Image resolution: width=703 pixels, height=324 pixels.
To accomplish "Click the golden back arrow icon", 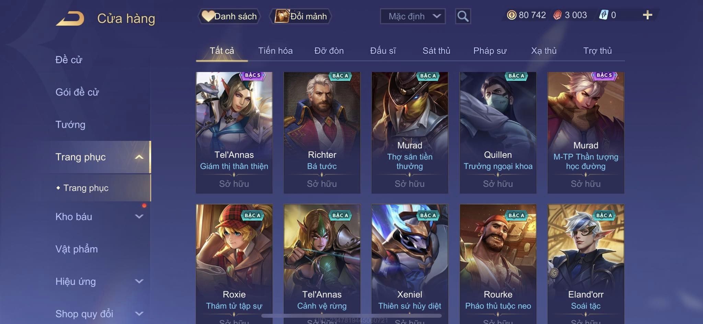I will pyautogui.click(x=70, y=18).
